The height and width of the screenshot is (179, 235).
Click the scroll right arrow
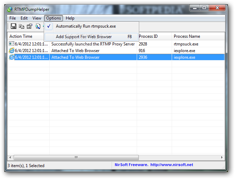222,157
